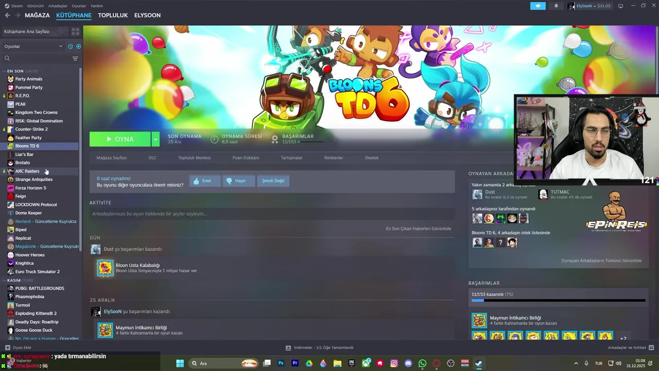Screen dimensions: 659x371
Task: Recommend the game with Evet button
Action: 205,181
